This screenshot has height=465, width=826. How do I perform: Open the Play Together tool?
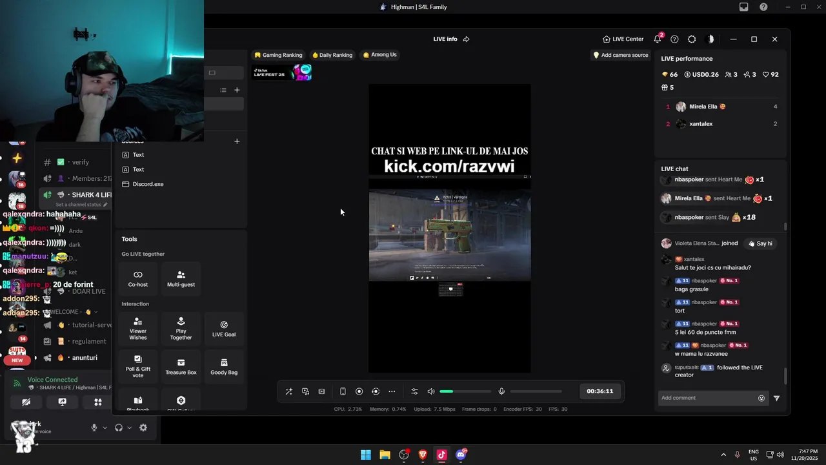click(x=181, y=328)
